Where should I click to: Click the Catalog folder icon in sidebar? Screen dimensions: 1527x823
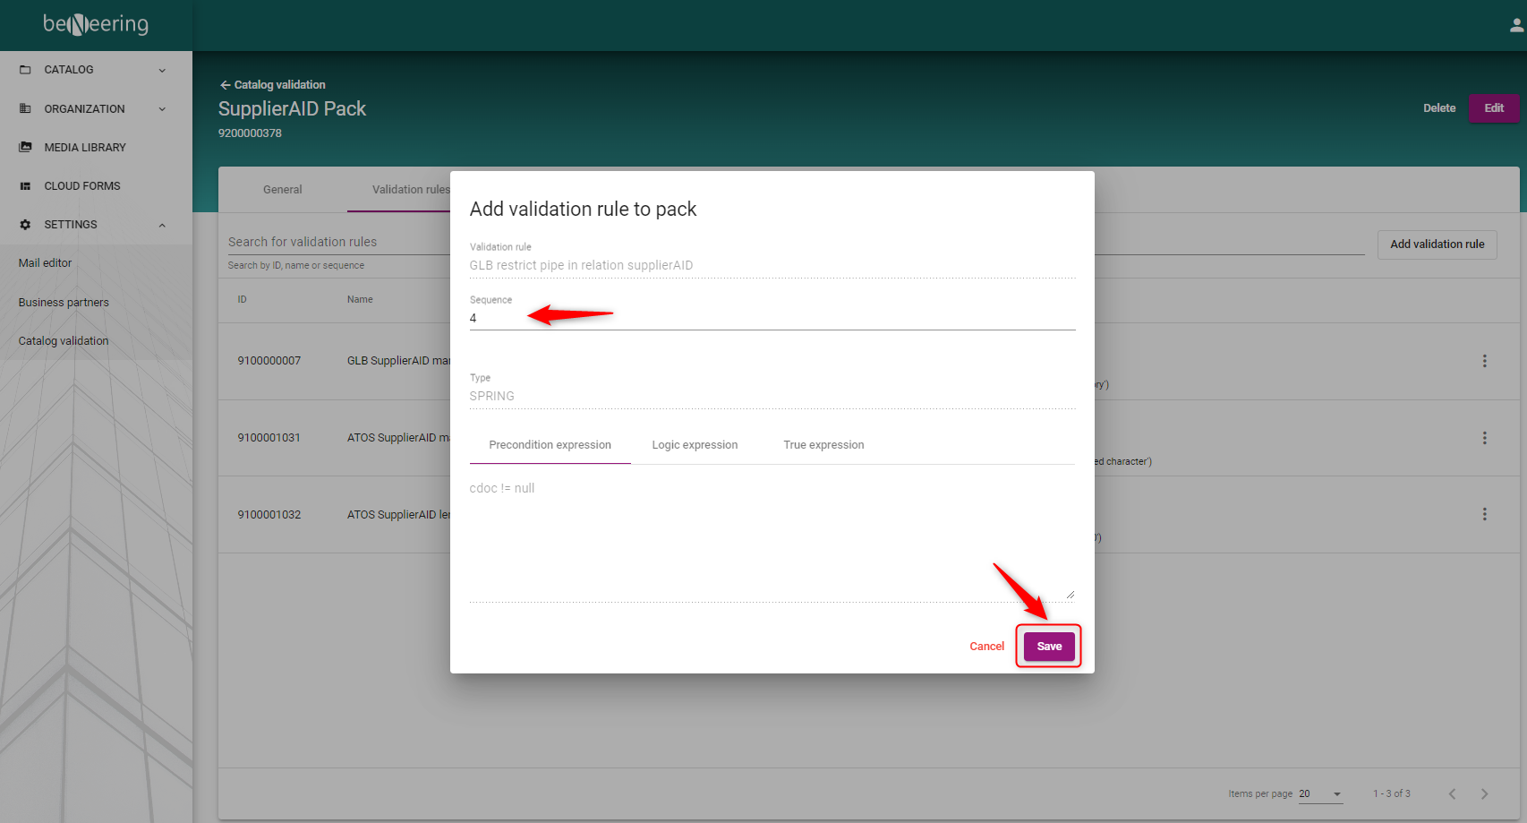[25, 70]
